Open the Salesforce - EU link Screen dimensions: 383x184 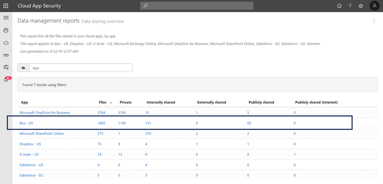coord(31,176)
